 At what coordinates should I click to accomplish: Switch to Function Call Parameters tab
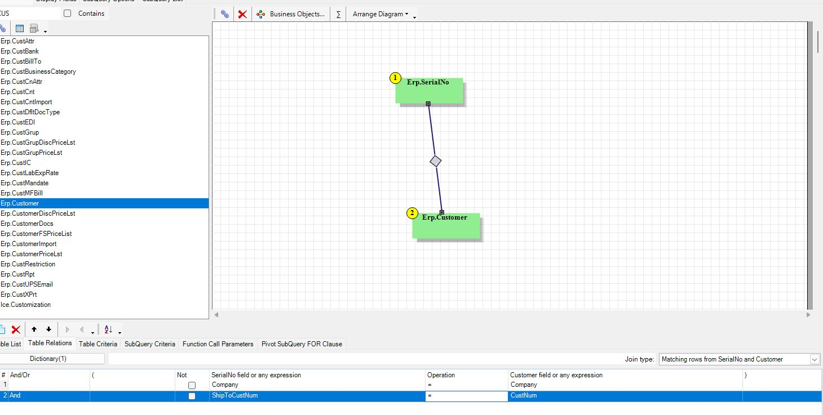coord(218,343)
